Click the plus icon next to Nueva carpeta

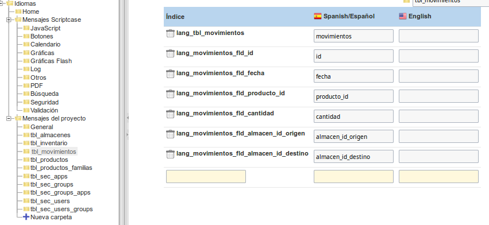(26, 217)
